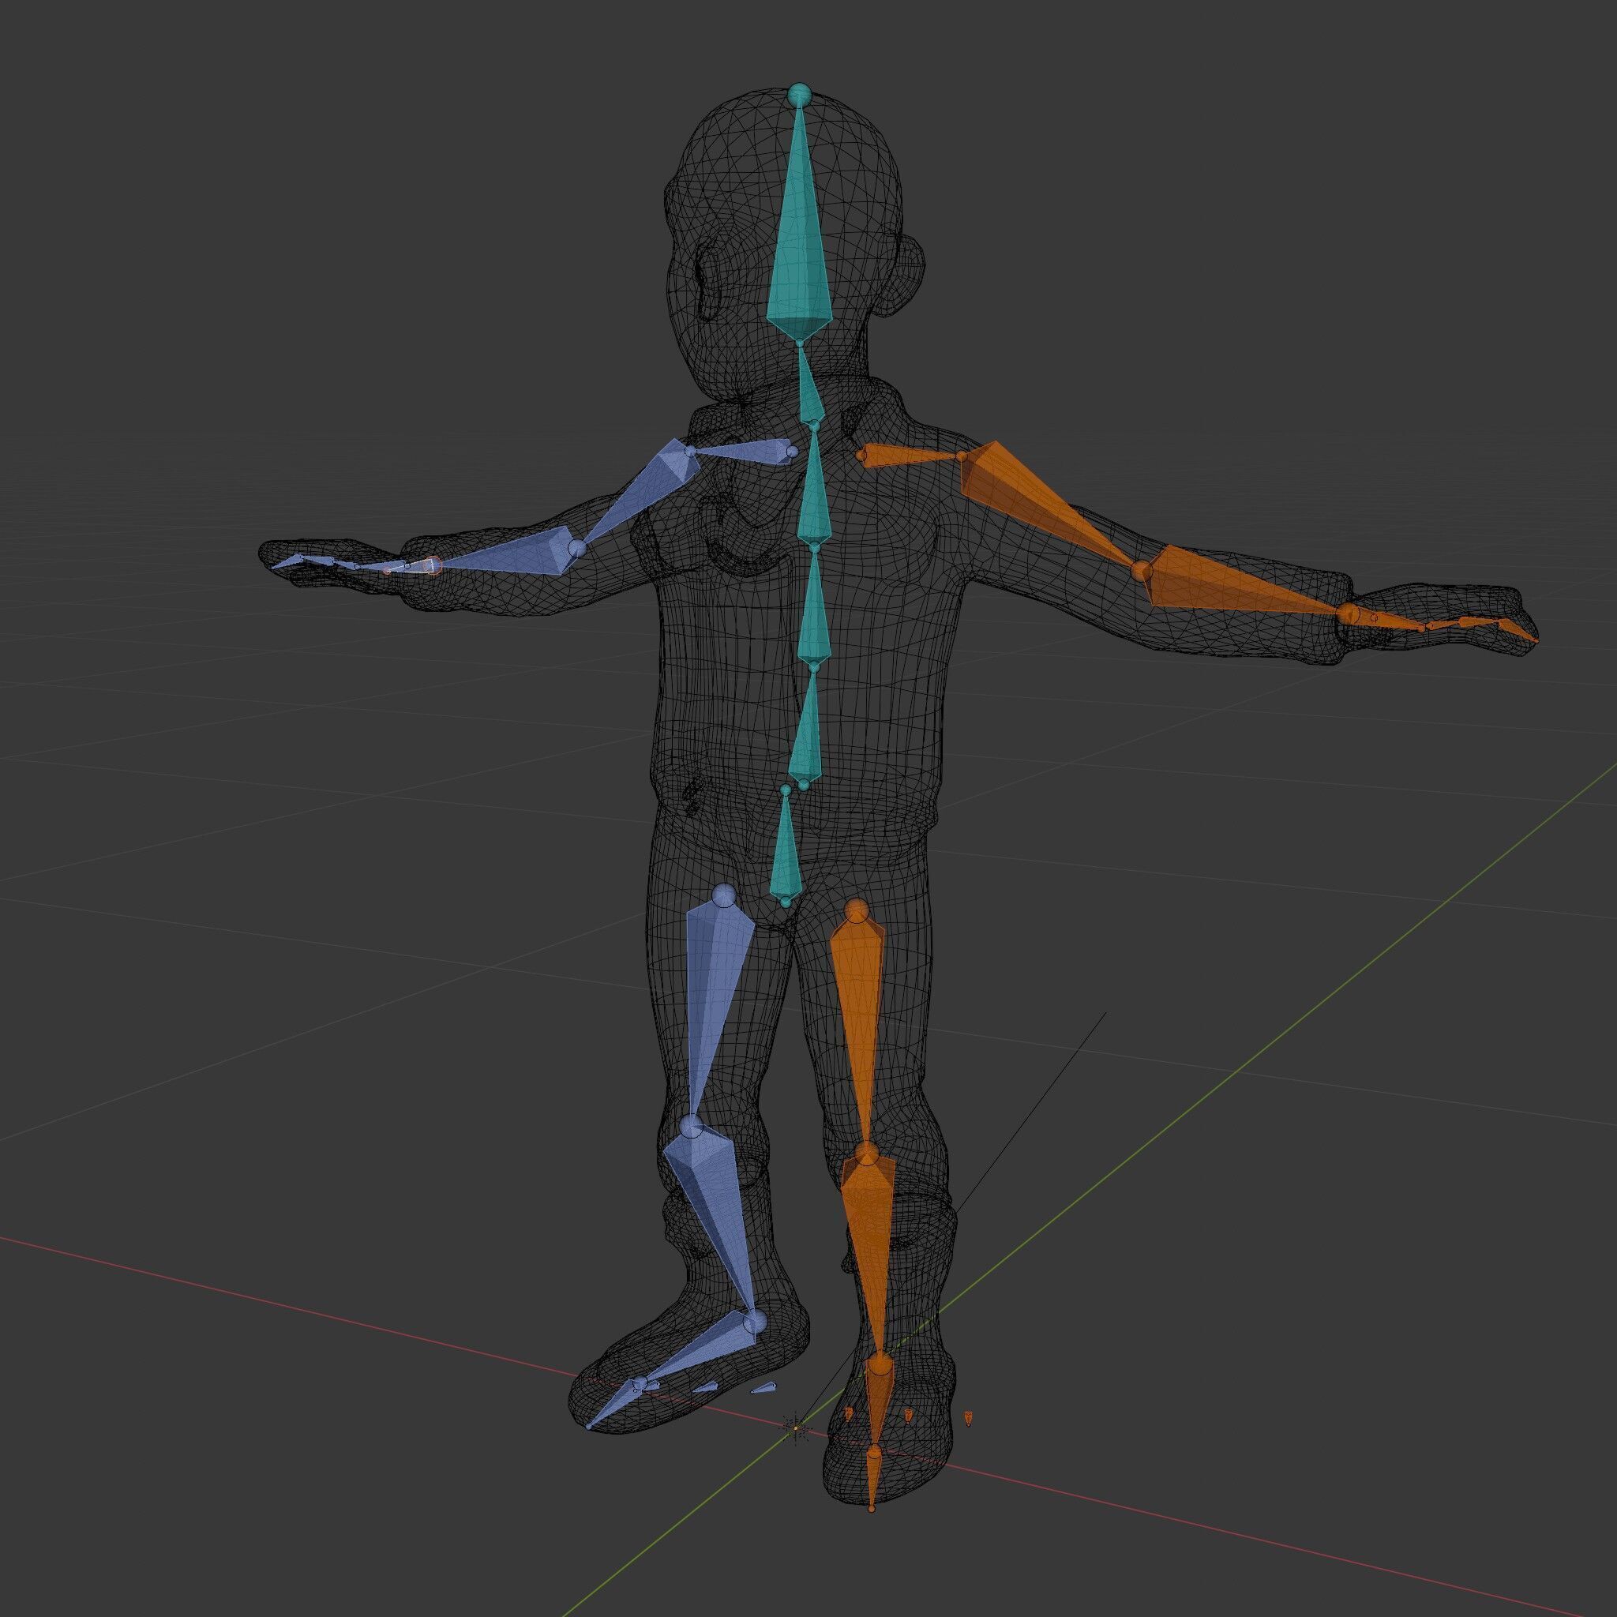
Task: Click the orange hip joint sphere
Action: 855,910
